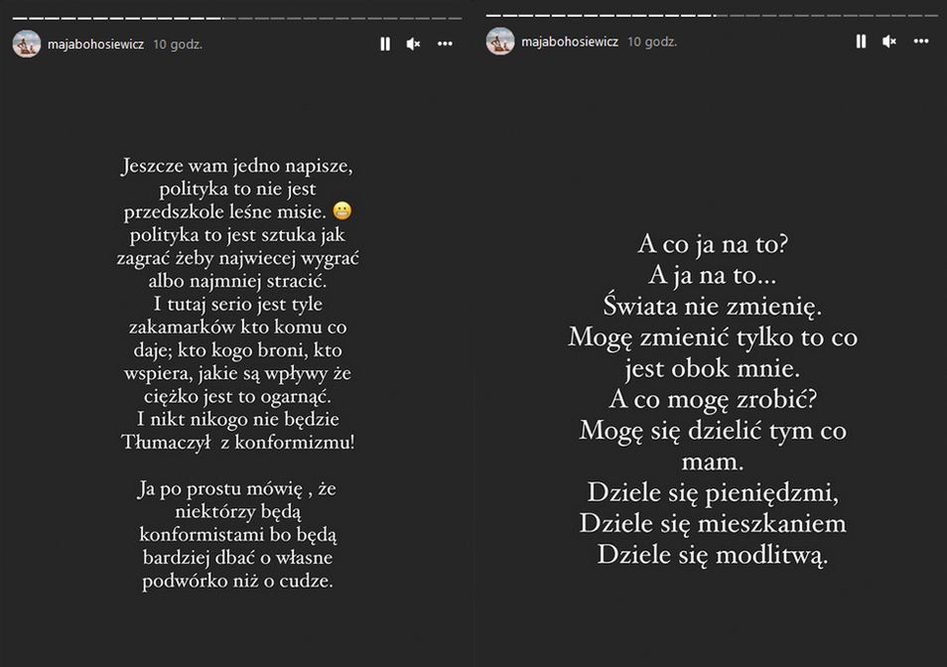Image resolution: width=947 pixels, height=667 pixels.
Task: Click text 'ciężko jest to ogarnąć.'
Action: tap(237, 397)
